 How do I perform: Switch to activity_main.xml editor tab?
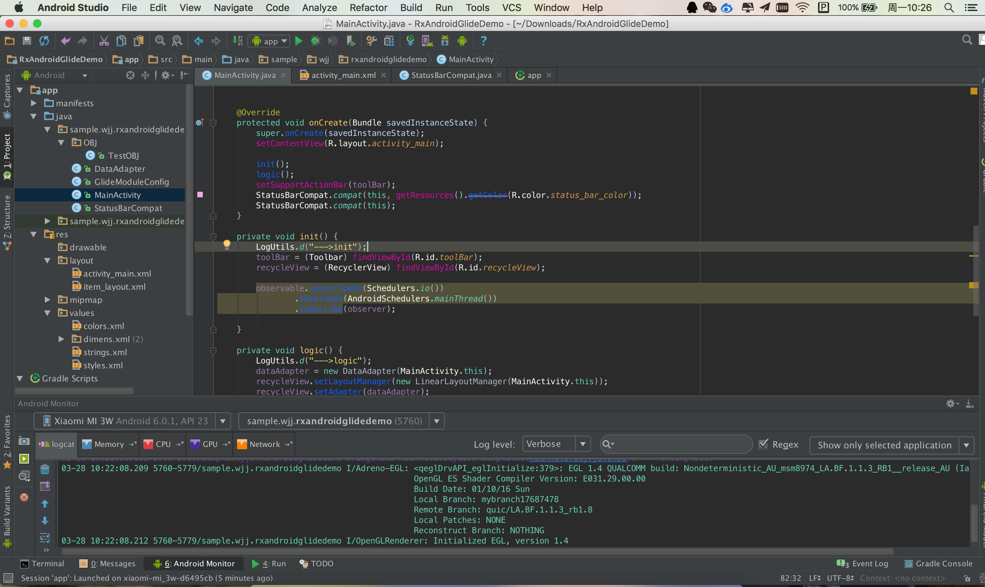point(343,75)
